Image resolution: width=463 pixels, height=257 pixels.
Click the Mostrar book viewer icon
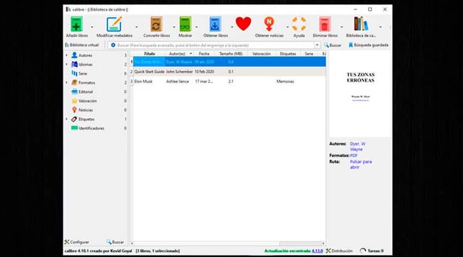185,24
